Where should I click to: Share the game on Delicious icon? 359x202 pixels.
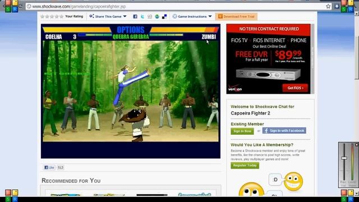tap(164, 16)
